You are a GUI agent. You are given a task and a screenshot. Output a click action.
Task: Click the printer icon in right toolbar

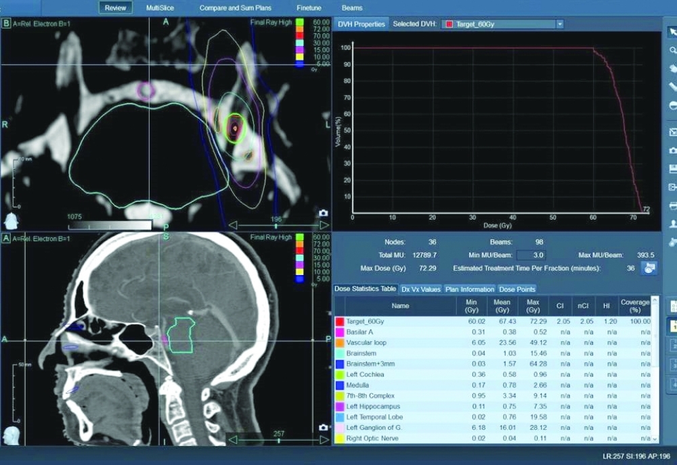(672, 205)
